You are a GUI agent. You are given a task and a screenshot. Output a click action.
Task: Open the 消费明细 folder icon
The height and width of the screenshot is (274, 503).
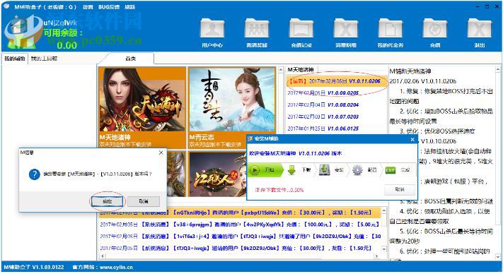click(346, 28)
